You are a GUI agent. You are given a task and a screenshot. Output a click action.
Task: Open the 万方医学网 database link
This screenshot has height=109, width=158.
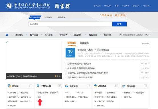pos(13,101)
